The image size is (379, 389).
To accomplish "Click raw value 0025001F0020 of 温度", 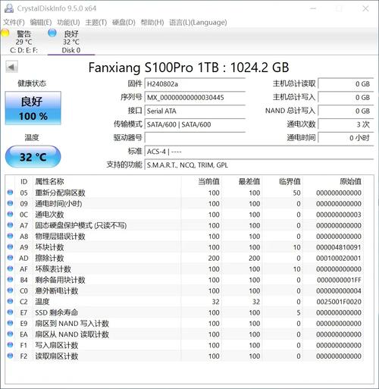I will coord(339,302).
